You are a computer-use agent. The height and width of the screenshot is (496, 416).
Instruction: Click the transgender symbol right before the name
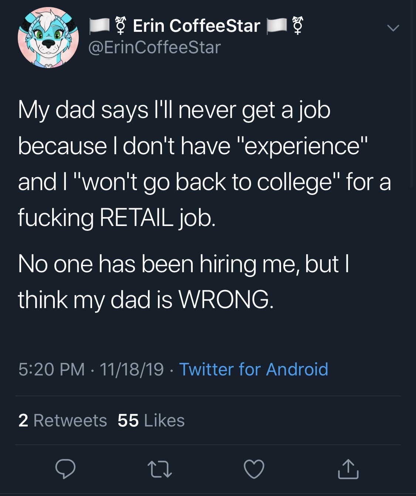tap(119, 26)
